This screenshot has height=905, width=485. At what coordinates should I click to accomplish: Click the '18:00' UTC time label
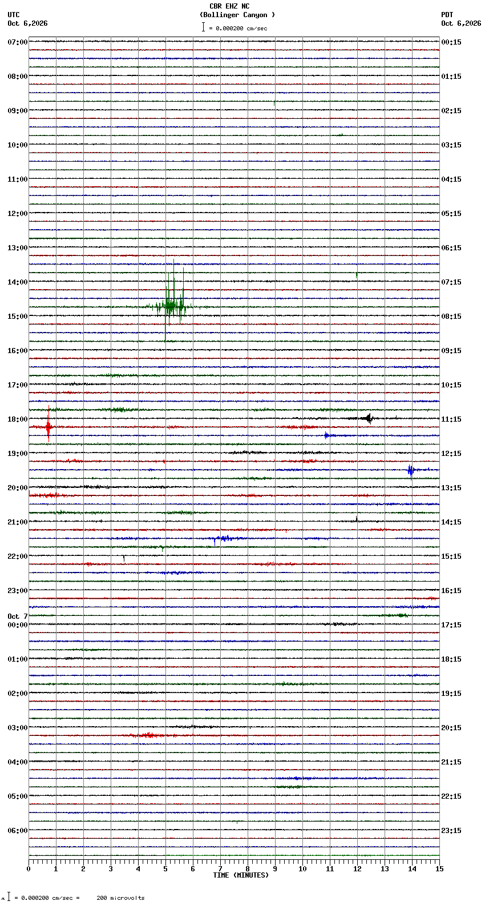click(x=18, y=419)
